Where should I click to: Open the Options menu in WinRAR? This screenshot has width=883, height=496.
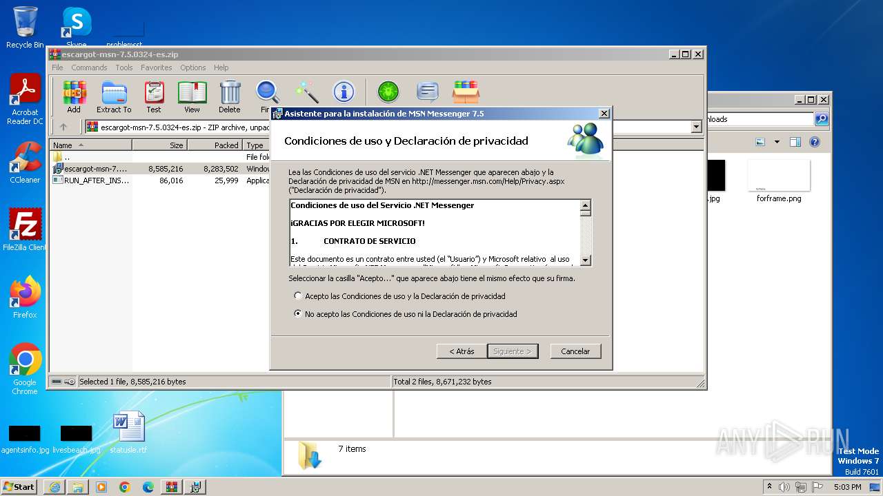(193, 68)
